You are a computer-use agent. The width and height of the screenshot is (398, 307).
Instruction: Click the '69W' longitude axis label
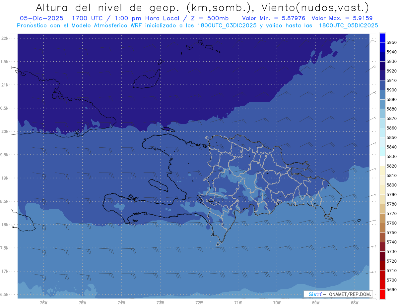click(x=316, y=302)
